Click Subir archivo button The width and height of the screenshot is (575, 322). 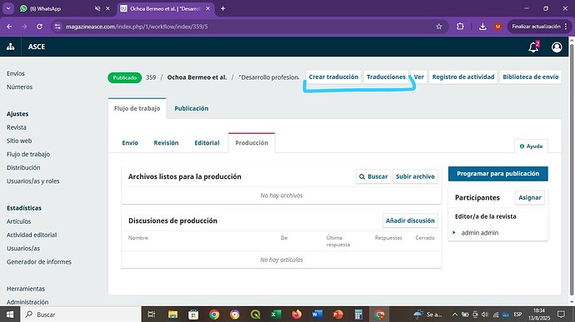(415, 176)
